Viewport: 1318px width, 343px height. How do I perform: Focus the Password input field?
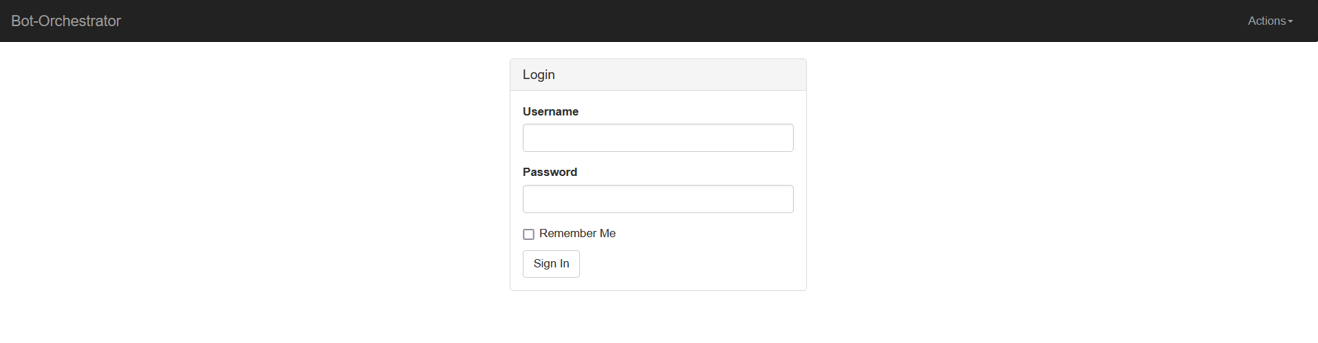pos(658,199)
